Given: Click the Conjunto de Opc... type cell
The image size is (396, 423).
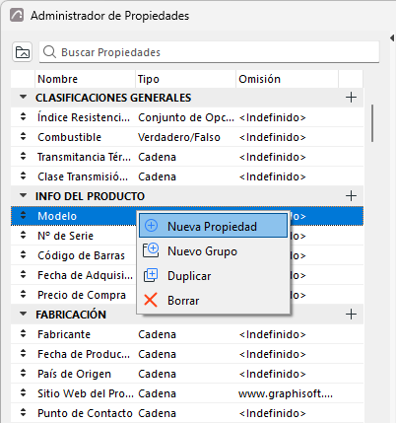Looking at the screenshot, I should click(x=186, y=117).
